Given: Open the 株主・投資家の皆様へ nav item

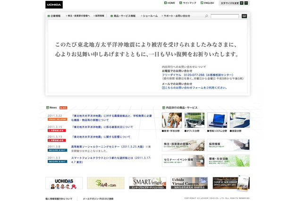Looking at the screenshot, I should pos(78,16).
